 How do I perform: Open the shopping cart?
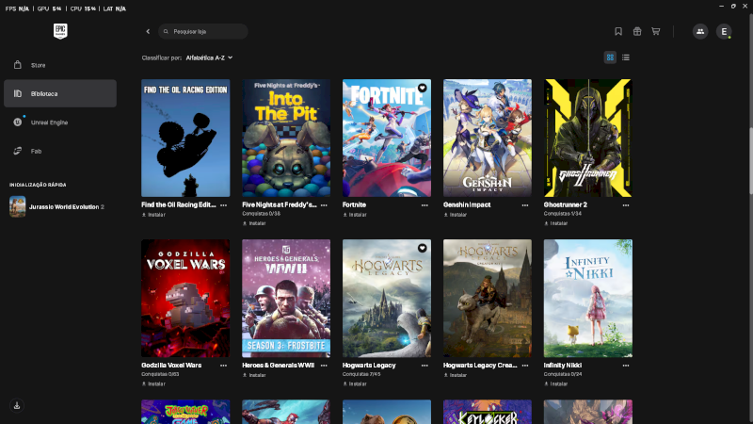[655, 31]
